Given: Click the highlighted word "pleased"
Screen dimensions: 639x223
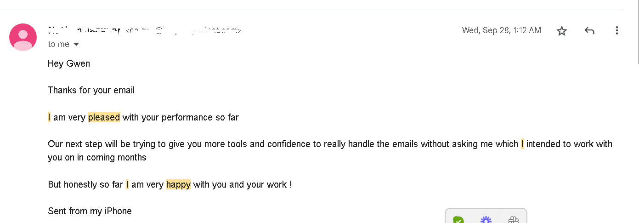Looking at the screenshot, I should (x=104, y=117).
